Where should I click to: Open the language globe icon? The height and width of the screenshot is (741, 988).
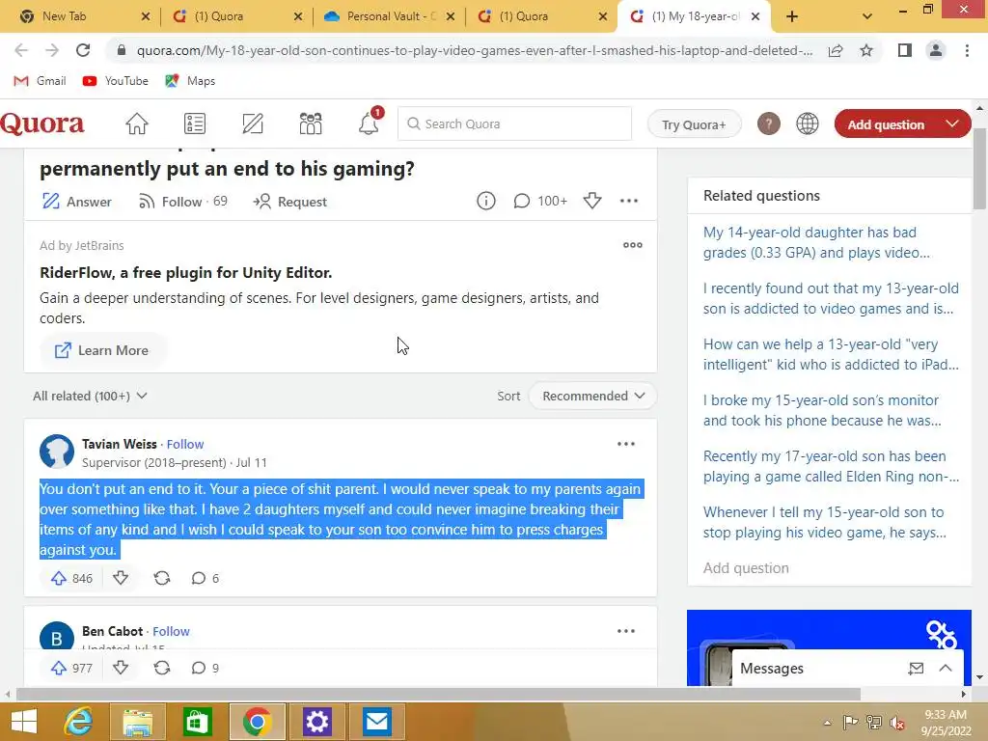click(808, 124)
